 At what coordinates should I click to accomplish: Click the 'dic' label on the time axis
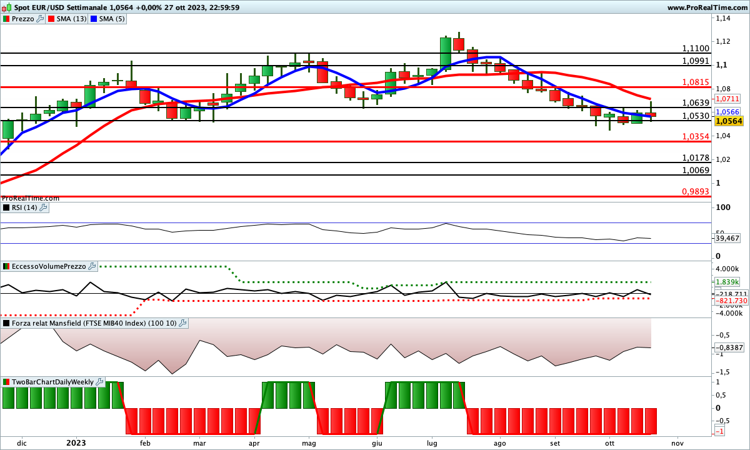22,442
